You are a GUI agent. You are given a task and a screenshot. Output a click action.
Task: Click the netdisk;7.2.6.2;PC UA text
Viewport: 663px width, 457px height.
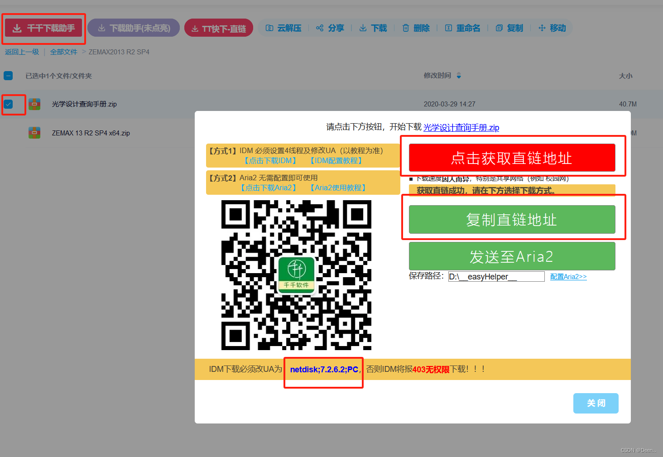tap(324, 370)
